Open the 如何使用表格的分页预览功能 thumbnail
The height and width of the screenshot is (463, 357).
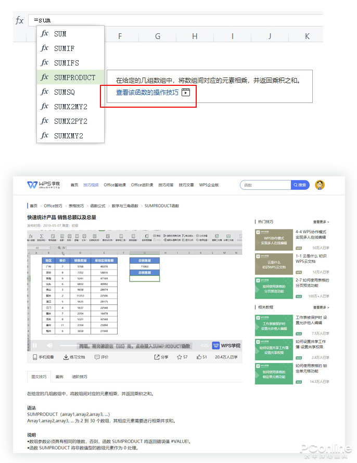[274, 288]
